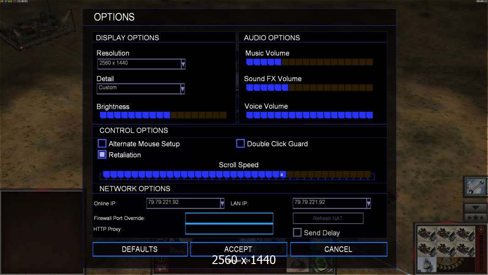This screenshot has width=488, height=275.
Task: Set Music Volume slider to maximum
Action: pyautogui.click(x=369, y=62)
